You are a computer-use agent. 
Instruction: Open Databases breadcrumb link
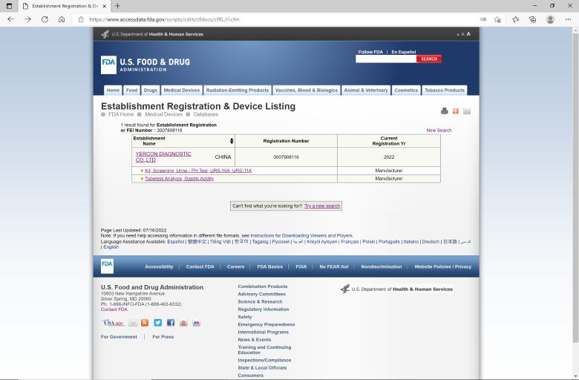pyautogui.click(x=206, y=114)
